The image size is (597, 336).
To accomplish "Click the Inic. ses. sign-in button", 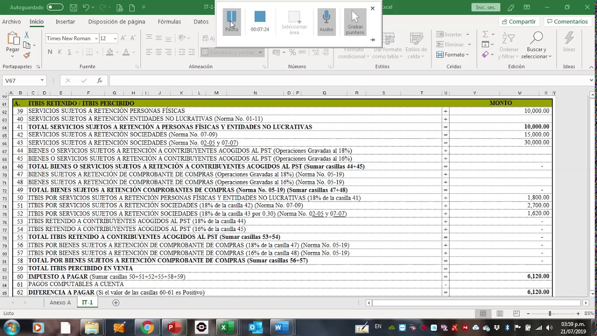I will click(486, 7).
